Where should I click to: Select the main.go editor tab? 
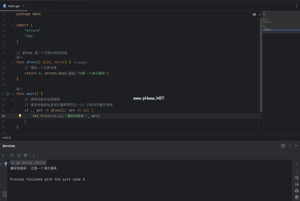click(x=14, y=6)
